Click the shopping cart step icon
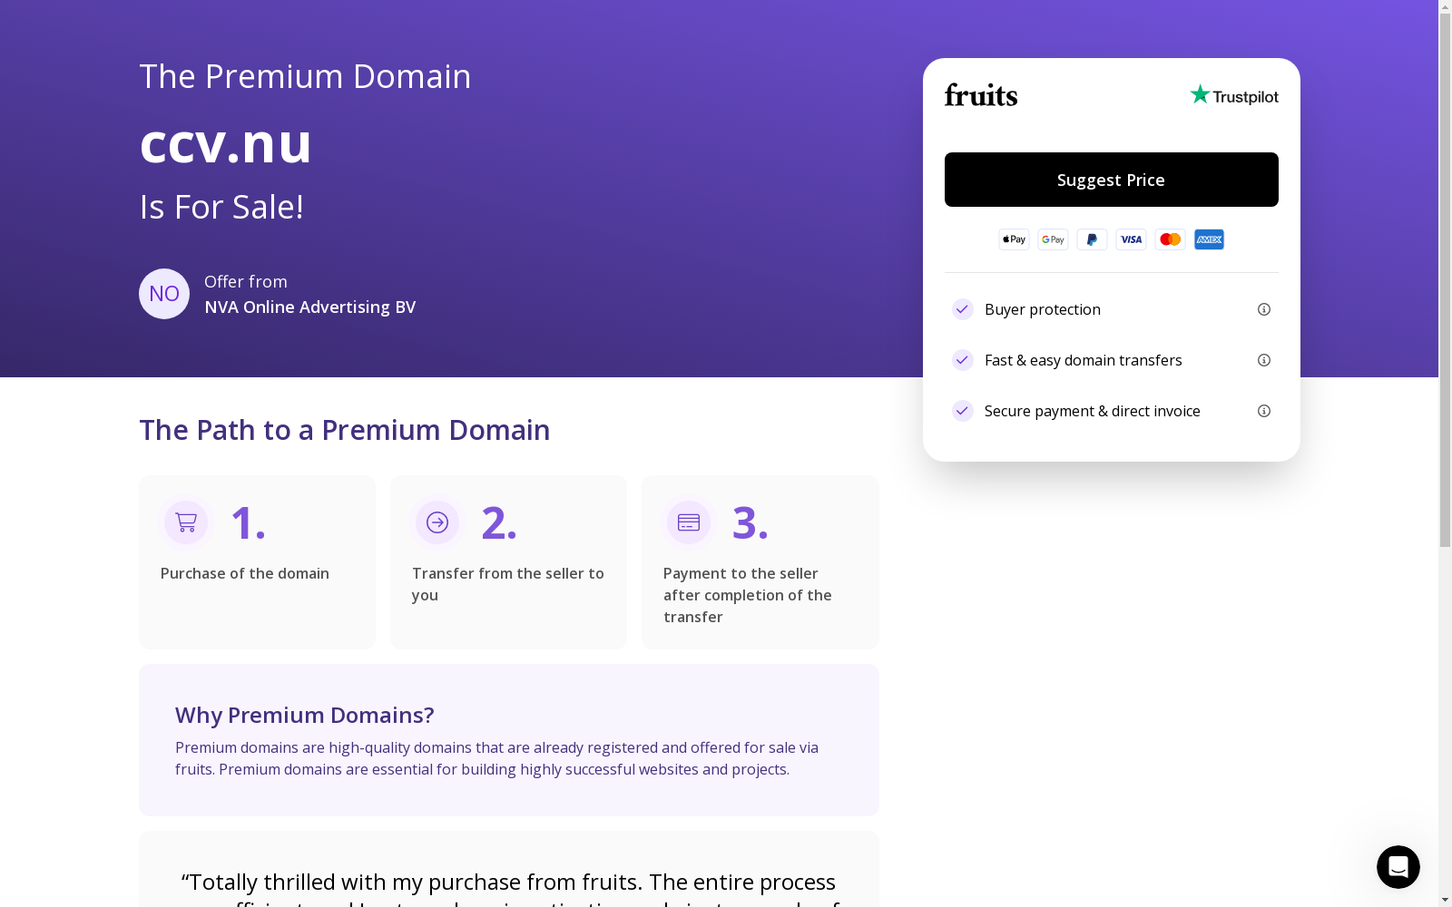The image size is (1452, 907). click(x=186, y=522)
